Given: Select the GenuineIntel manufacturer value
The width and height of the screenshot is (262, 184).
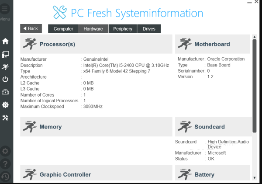Looking at the screenshot, I should tap(96, 59).
